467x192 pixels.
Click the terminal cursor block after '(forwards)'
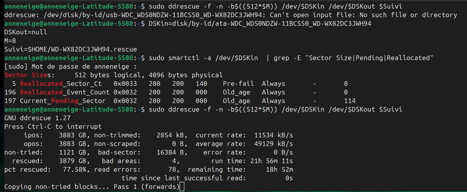coord(182,187)
